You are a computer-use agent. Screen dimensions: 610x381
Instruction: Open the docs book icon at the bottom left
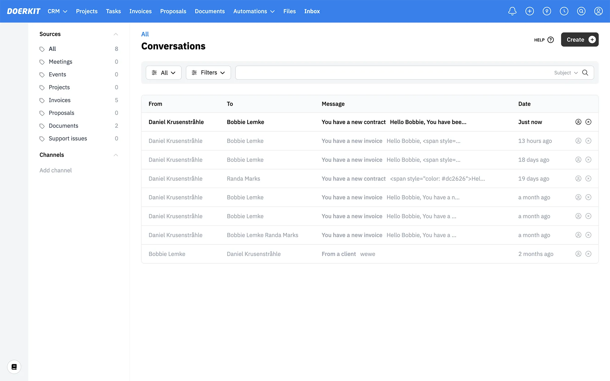(x=14, y=367)
